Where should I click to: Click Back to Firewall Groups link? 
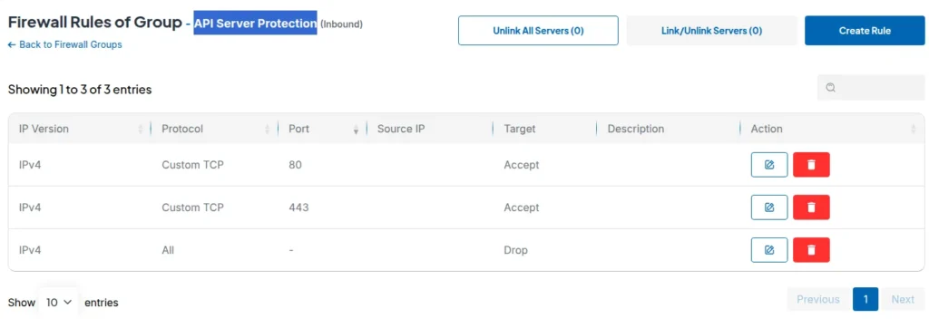[x=64, y=44]
